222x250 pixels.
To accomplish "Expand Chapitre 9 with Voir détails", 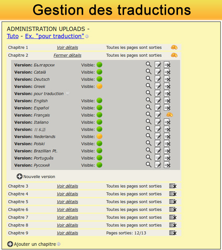I will pos(67,233).
